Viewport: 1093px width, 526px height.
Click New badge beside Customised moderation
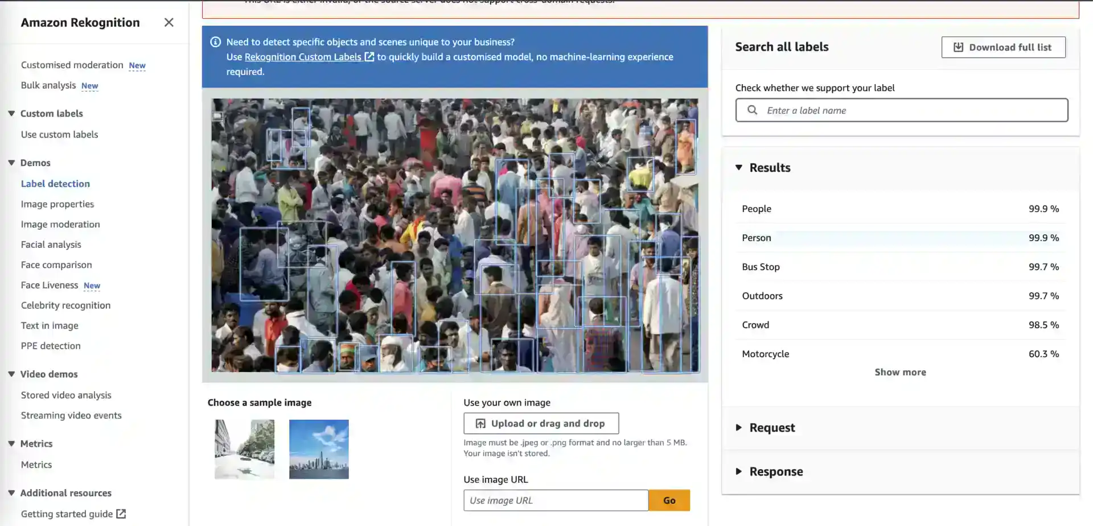[137, 65]
